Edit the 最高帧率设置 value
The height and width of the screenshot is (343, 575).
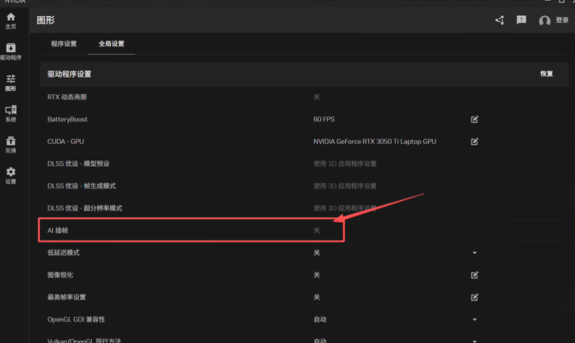474,297
